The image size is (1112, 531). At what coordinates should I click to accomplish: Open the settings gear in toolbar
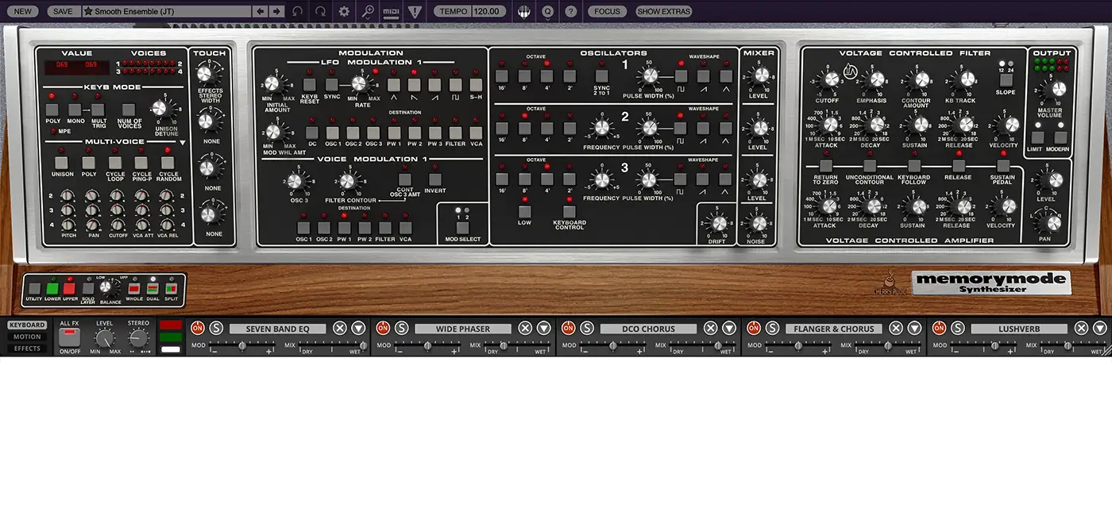(344, 11)
